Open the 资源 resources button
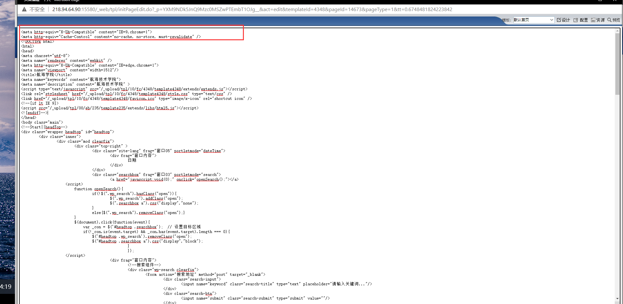This screenshot has width=623, height=304. click(598, 20)
